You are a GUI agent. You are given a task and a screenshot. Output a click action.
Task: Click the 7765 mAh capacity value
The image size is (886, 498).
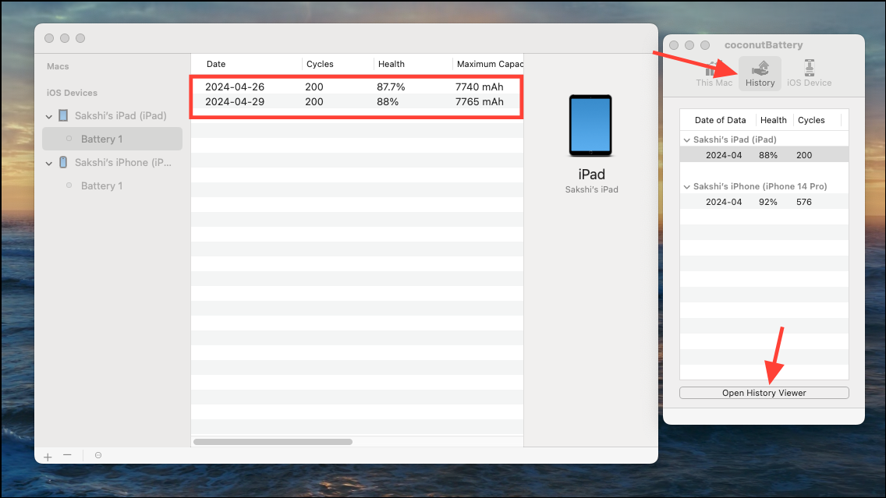479,101
